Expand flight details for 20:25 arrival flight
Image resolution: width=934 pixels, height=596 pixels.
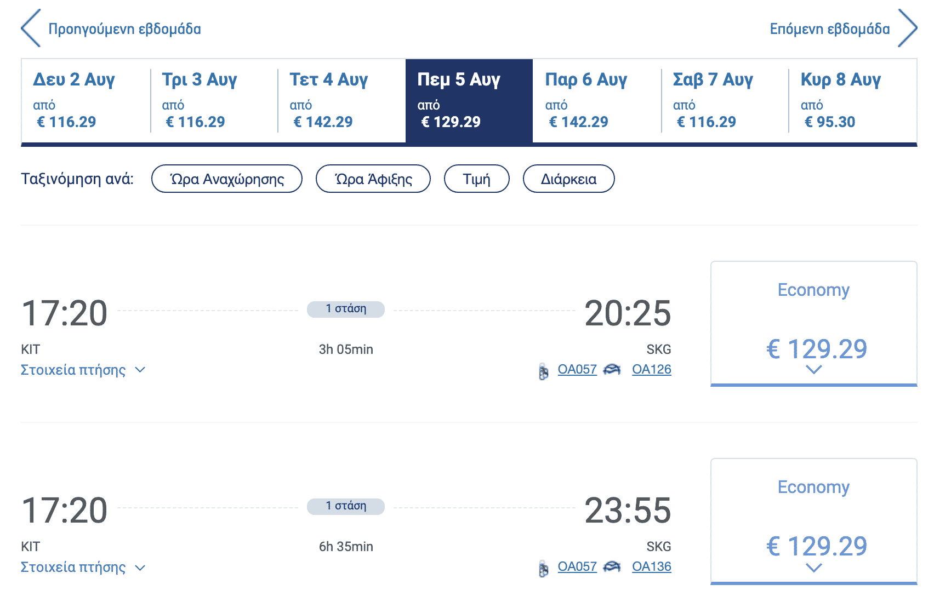tap(83, 370)
